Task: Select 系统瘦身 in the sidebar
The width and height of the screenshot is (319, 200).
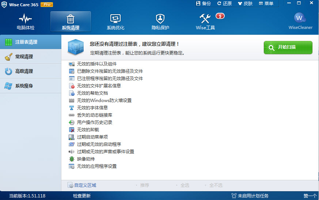Action: (x=31, y=86)
